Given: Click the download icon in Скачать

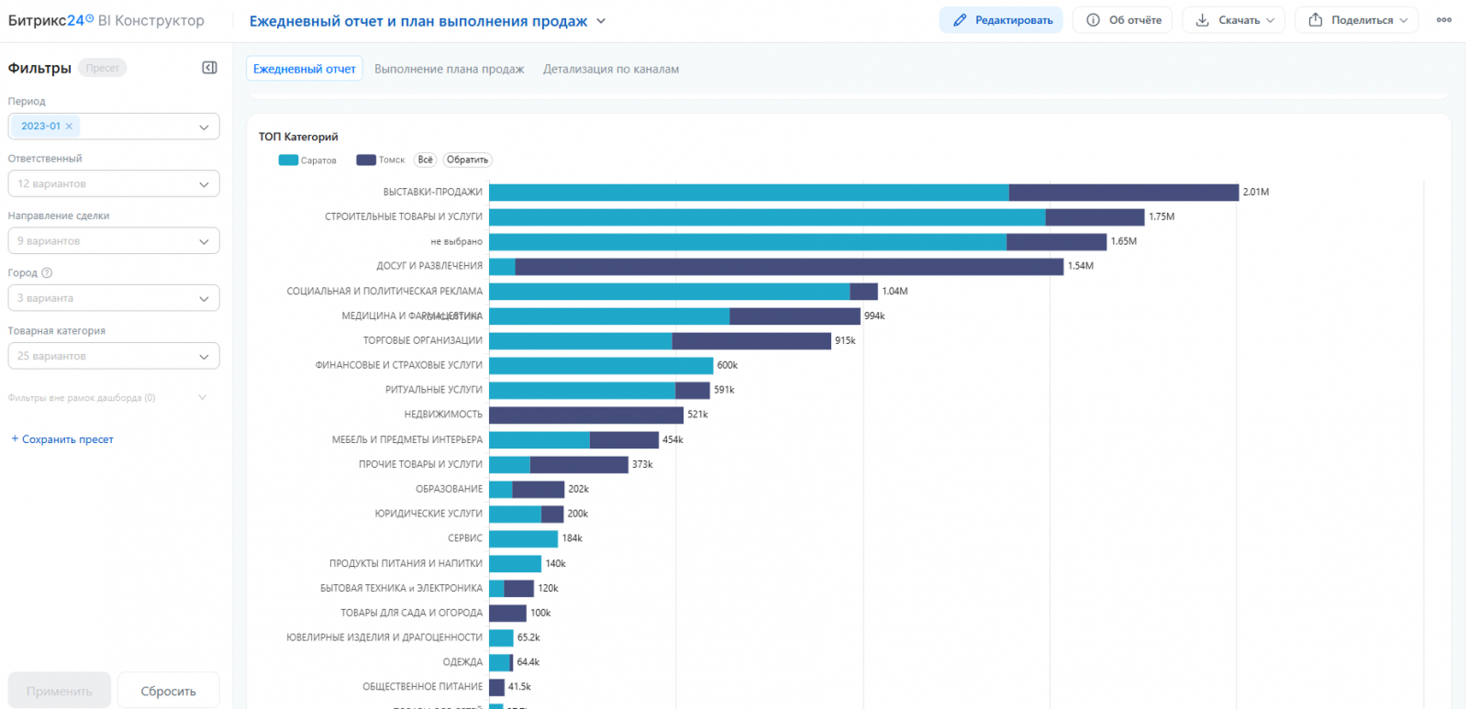Looking at the screenshot, I should click(x=1202, y=20).
